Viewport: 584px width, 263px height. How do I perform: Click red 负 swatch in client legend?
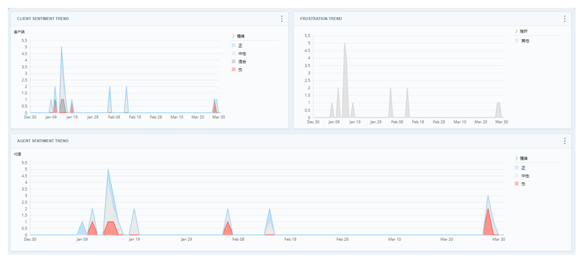click(233, 69)
